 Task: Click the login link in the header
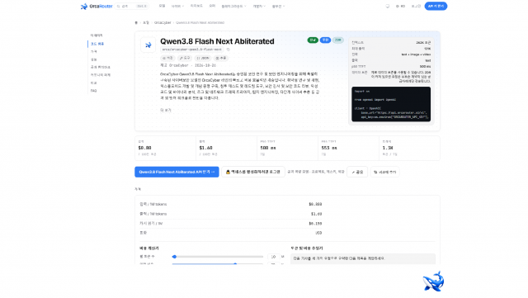[416, 6]
